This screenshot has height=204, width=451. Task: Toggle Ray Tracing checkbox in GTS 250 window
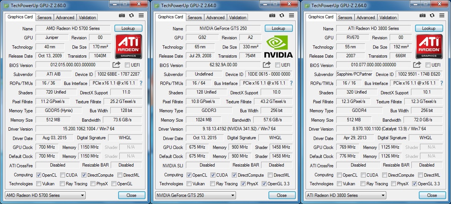pyautogui.click(x=212, y=184)
